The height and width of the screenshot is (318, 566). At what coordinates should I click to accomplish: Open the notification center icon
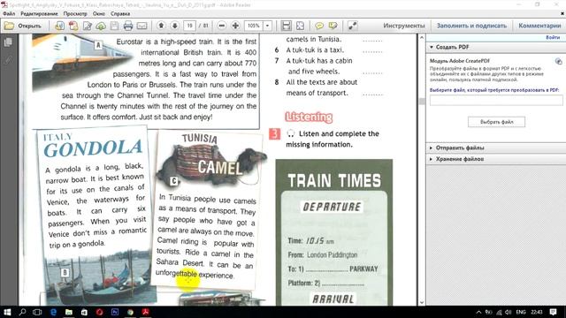point(553,312)
